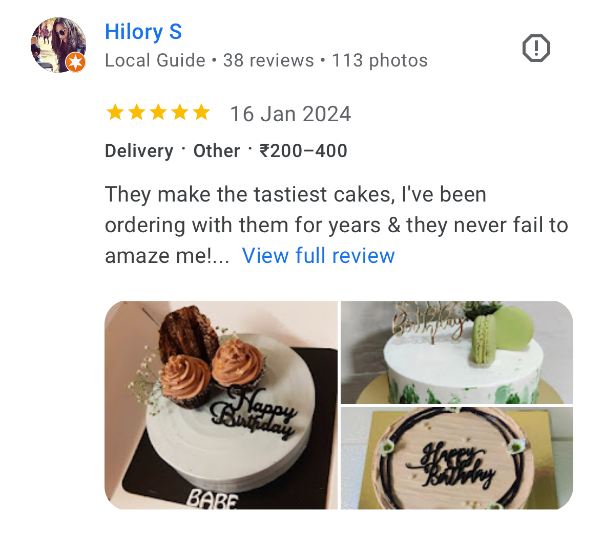Select the Other tag
Screen dimensions: 604x533
[216, 151]
